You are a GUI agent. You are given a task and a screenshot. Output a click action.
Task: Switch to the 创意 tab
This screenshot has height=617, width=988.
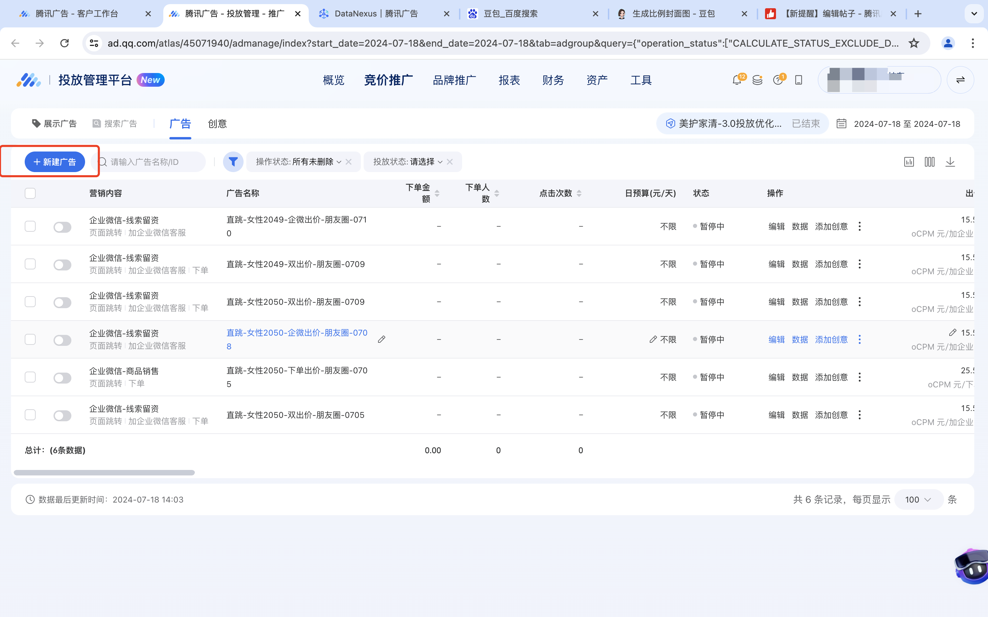tap(217, 124)
